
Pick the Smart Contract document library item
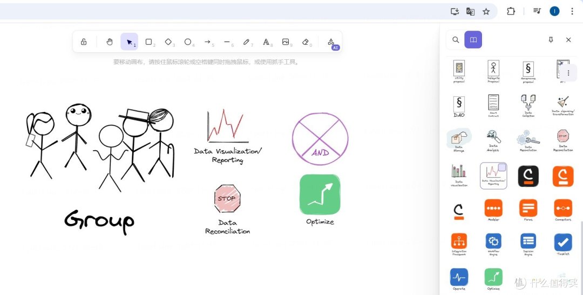(493, 106)
